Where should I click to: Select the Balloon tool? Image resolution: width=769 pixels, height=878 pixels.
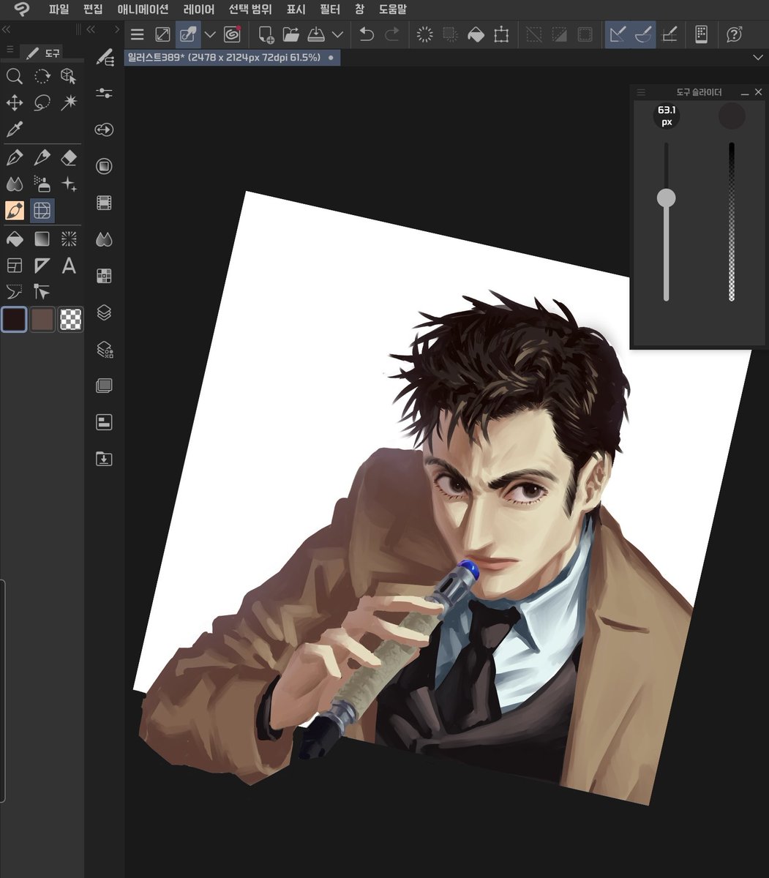coord(15,292)
